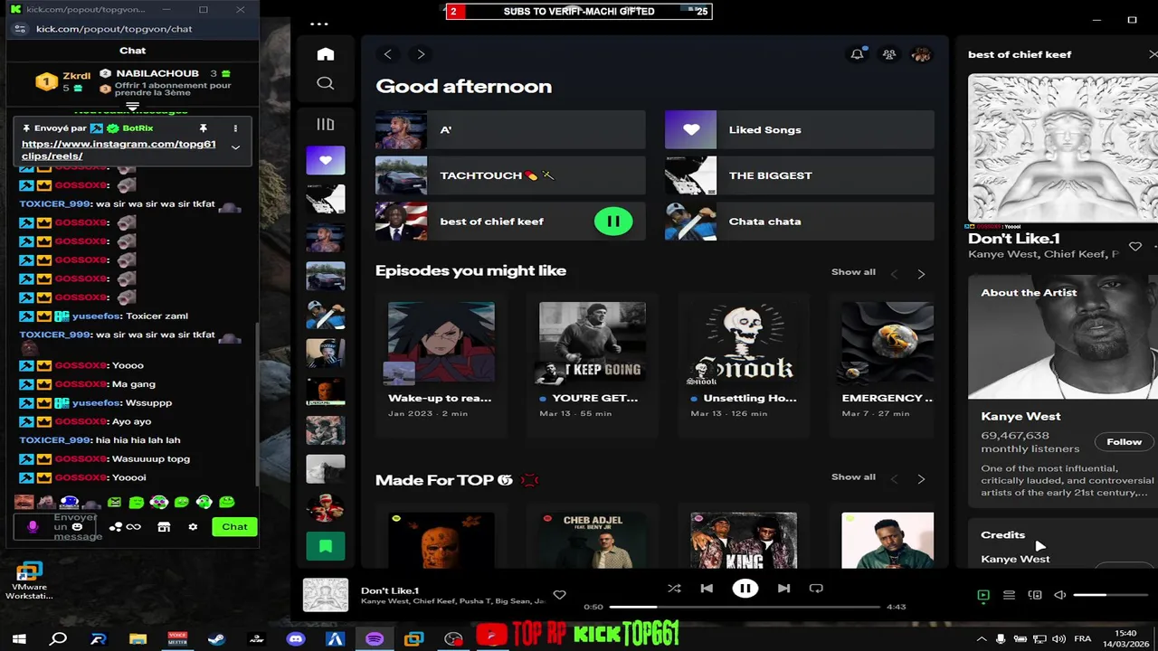Close the best of chief keef panel

(x=1153, y=54)
